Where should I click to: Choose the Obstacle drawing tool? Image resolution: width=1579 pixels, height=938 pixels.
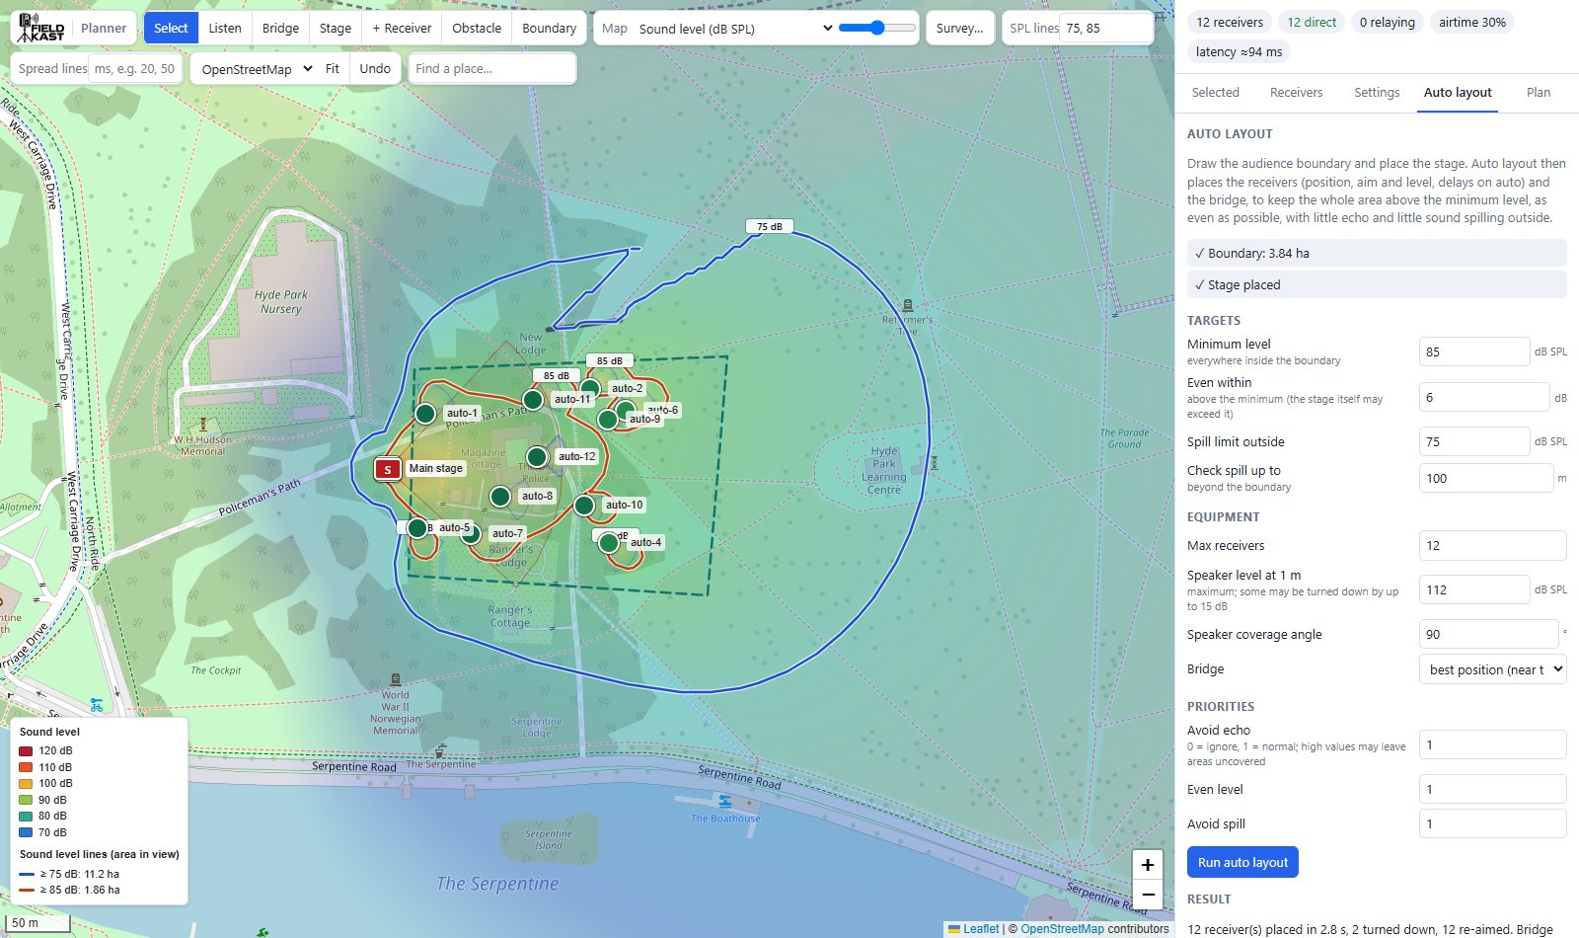tap(477, 28)
